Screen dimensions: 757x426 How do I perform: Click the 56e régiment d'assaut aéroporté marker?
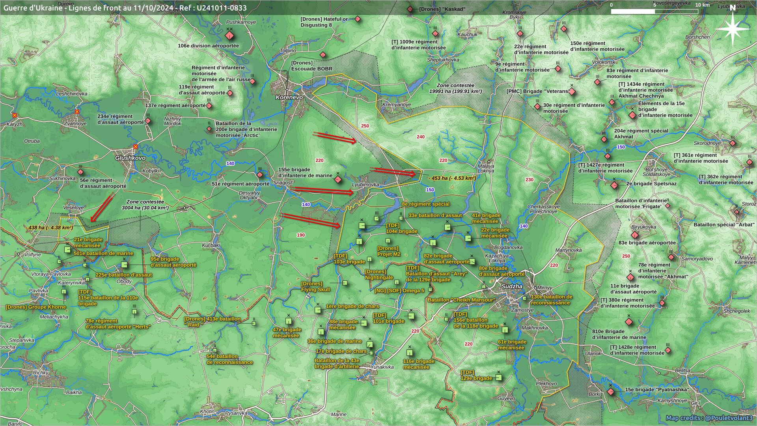(x=80, y=172)
